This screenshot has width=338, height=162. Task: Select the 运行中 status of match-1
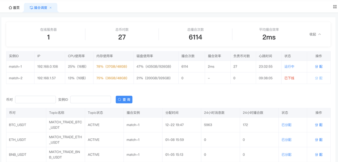289,67
